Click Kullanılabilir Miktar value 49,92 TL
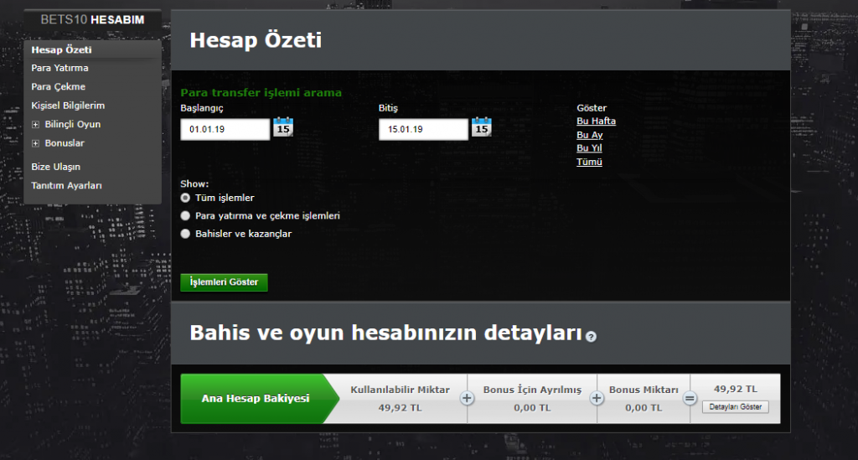858x460 pixels. (x=400, y=408)
